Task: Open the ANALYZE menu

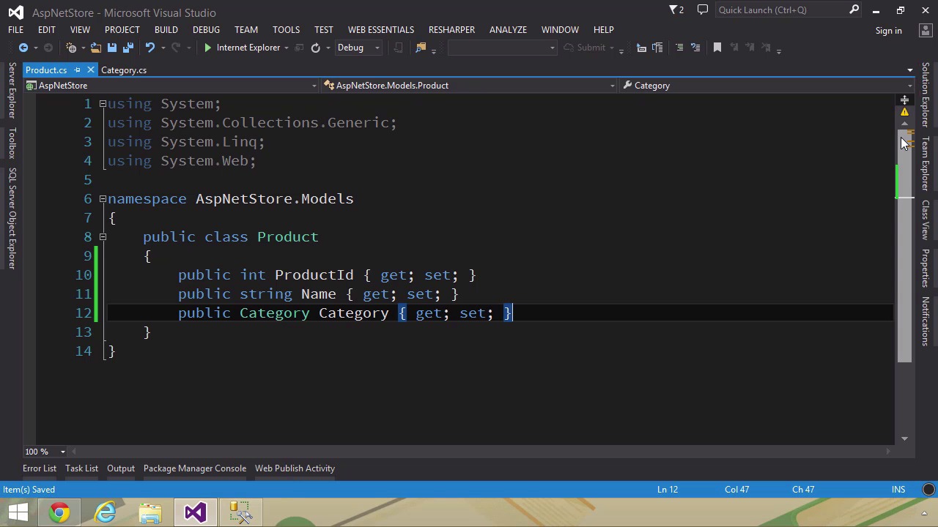Action: coord(508,30)
